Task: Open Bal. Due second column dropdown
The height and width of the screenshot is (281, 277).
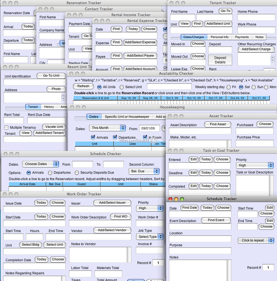Action: [x=144, y=171]
